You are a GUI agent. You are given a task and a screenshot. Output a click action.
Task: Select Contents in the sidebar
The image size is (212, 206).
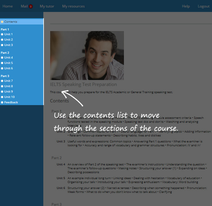pos(11,22)
